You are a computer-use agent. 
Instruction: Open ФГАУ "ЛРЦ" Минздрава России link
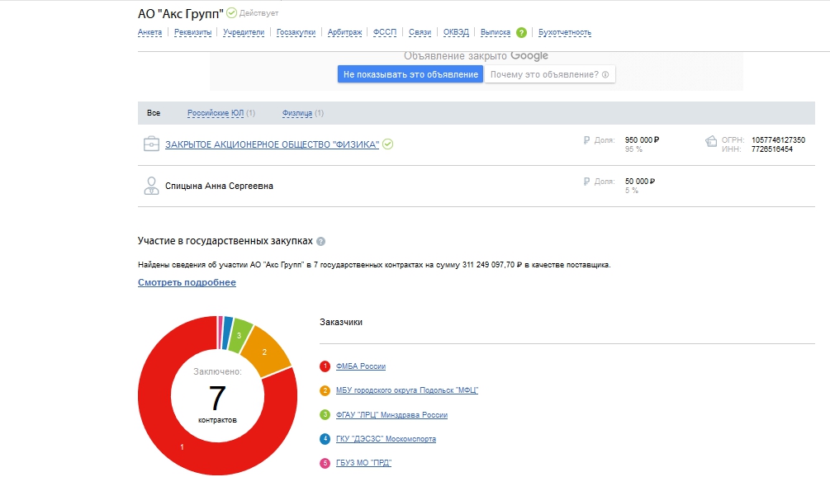[x=391, y=414]
